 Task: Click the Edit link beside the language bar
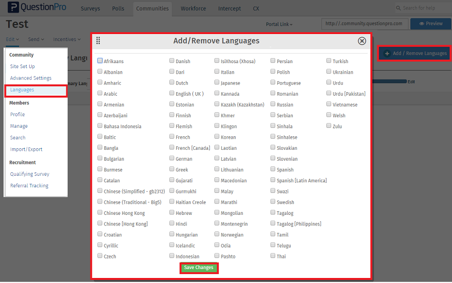pos(411,82)
